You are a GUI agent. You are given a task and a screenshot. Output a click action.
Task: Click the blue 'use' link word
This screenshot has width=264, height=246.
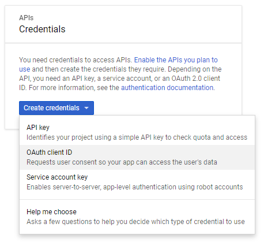(x=25, y=69)
